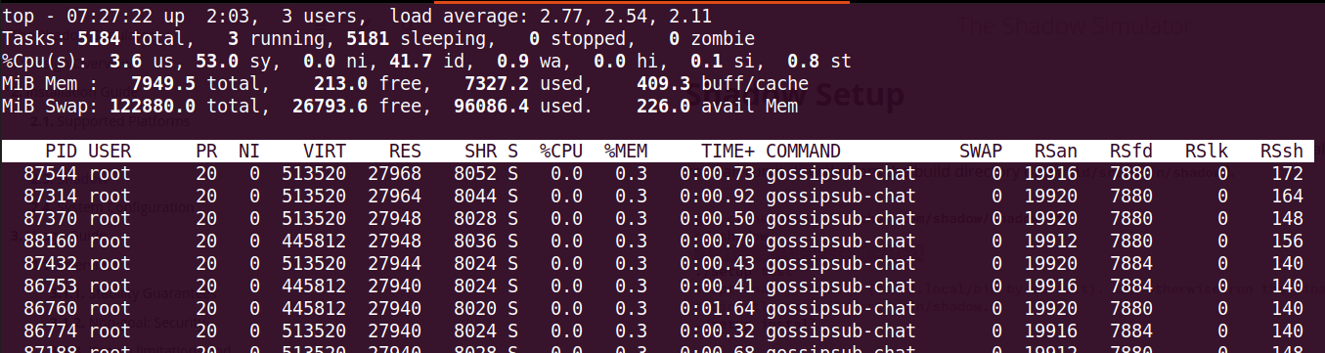Screen dimensions: 1325x353
Task: Click the RSsh column header
Action: [x=1282, y=152]
